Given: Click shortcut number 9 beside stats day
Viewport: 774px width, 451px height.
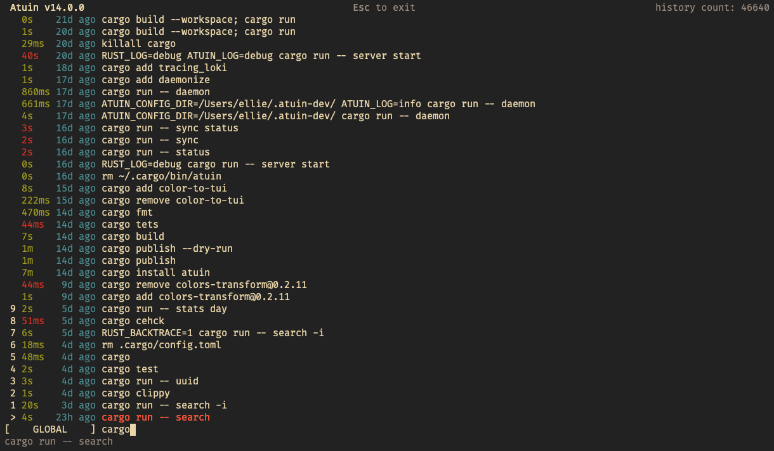Looking at the screenshot, I should click(x=13, y=309).
